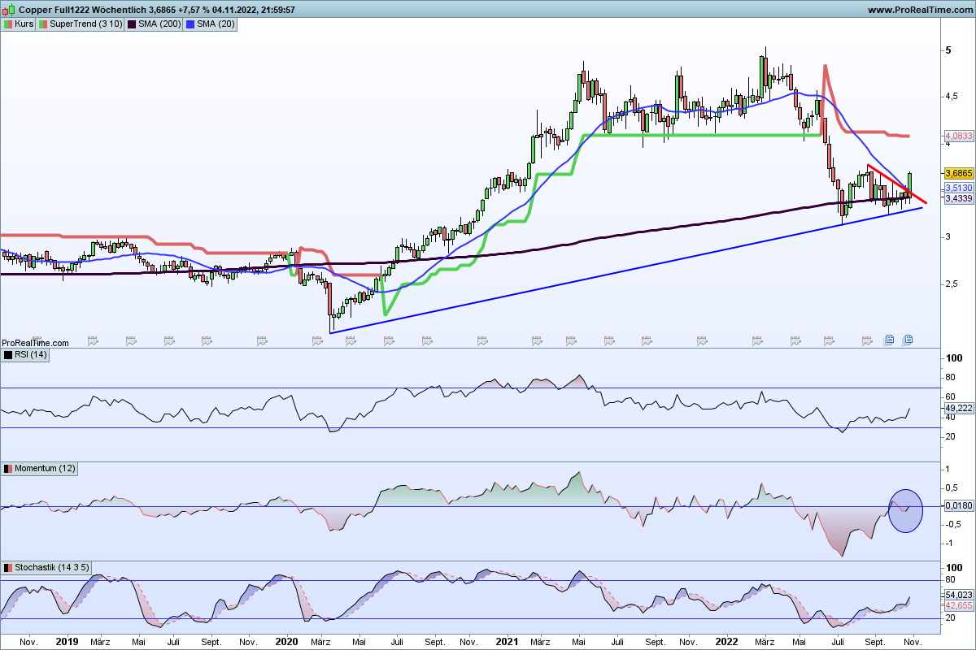
Task: Click the leftmost blue document icon on price chart
Action: coord(890,339)
